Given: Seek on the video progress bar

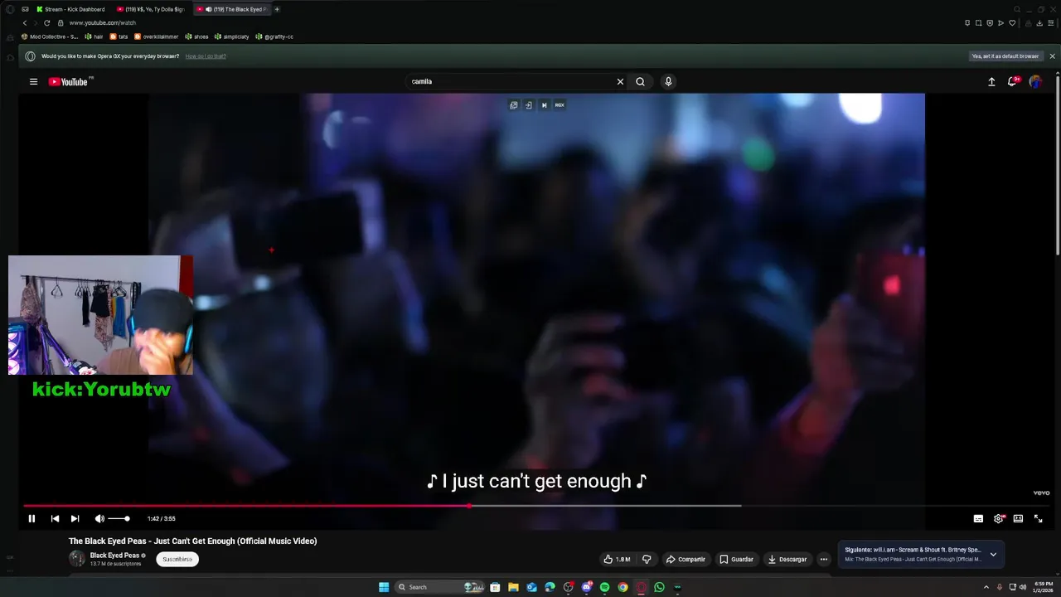Looking at the screenshot, I should click(536, 505).
